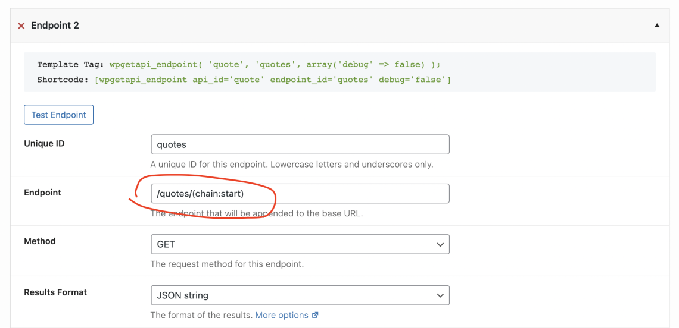The height and width of the screenshot is (328, 679).
Task: Click the chevron arrow inside Results Format select
Action: click(440, 295)
